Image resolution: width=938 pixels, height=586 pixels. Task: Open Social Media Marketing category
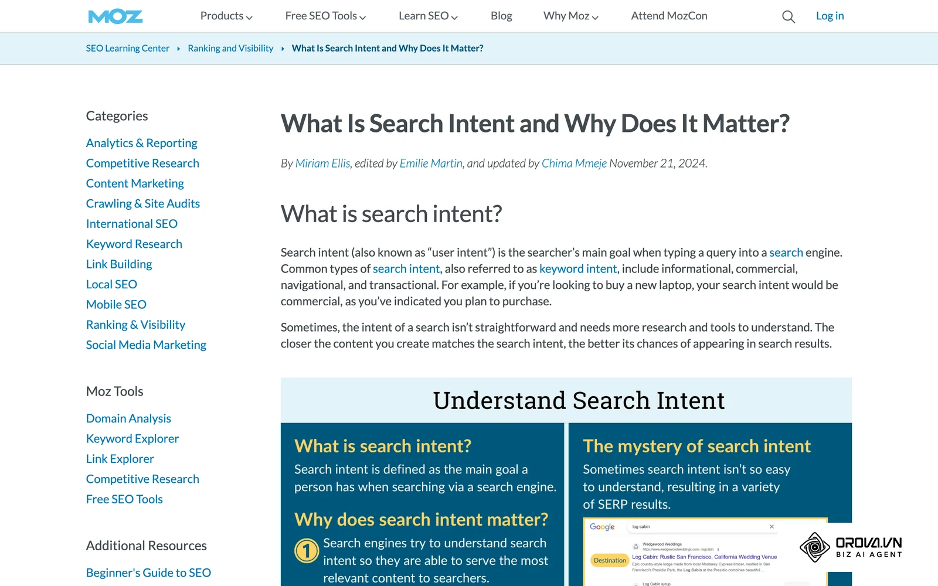[x=146, y=345]
